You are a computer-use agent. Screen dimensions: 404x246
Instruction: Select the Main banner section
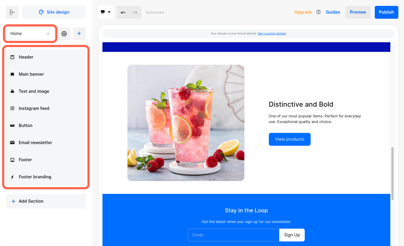[x=46, y=74]
